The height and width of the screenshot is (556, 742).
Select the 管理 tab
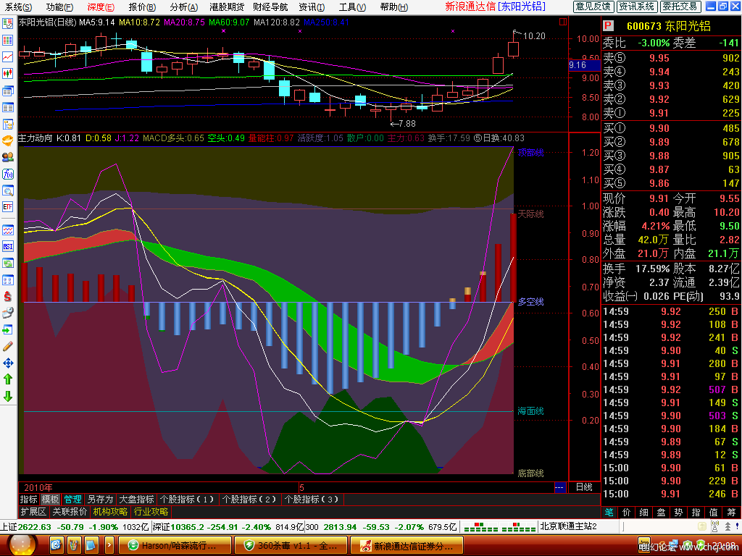(x=73, y=500)
